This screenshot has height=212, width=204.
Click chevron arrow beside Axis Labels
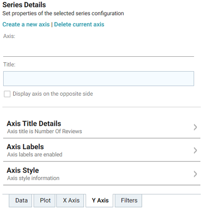click(x=195, y=151)
